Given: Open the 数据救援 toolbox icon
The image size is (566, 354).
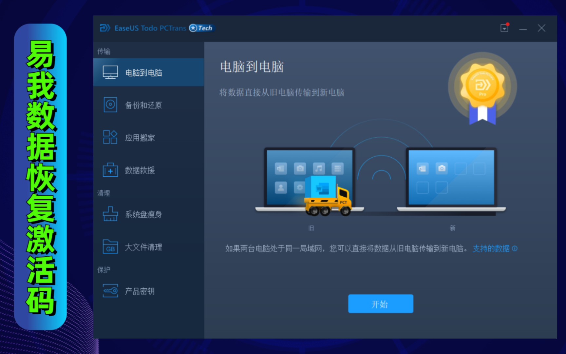Looking at the screenshot, I should click(110, 170).
